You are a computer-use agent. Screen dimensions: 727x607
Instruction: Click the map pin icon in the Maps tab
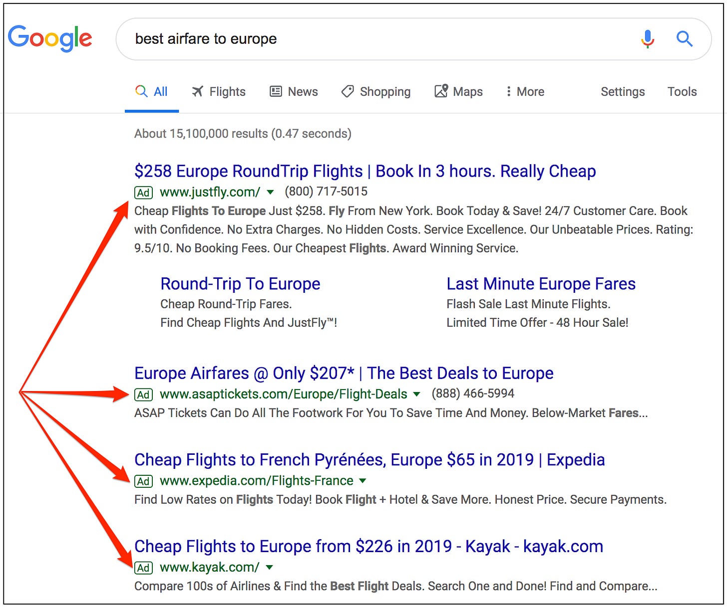[441, 91]
